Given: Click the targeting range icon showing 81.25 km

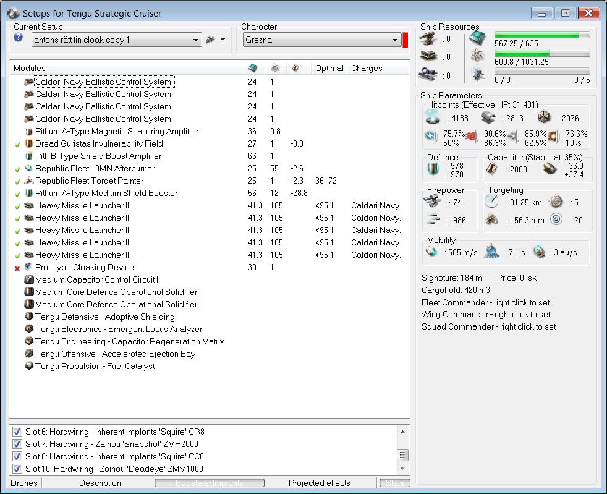Looking at the screenshot, I should [491, 202].
